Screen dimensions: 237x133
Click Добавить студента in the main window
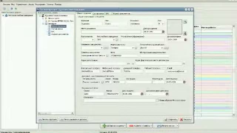pyautogui.click(x=113, y=126)
